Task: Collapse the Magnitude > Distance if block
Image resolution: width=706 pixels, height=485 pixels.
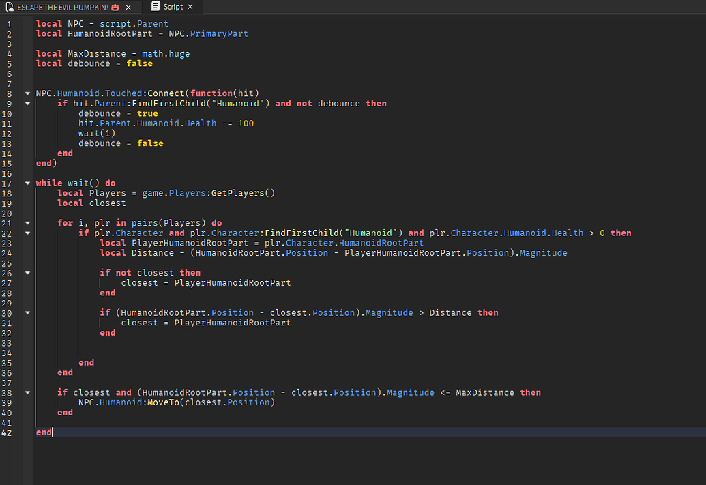Action: point(27,313)
